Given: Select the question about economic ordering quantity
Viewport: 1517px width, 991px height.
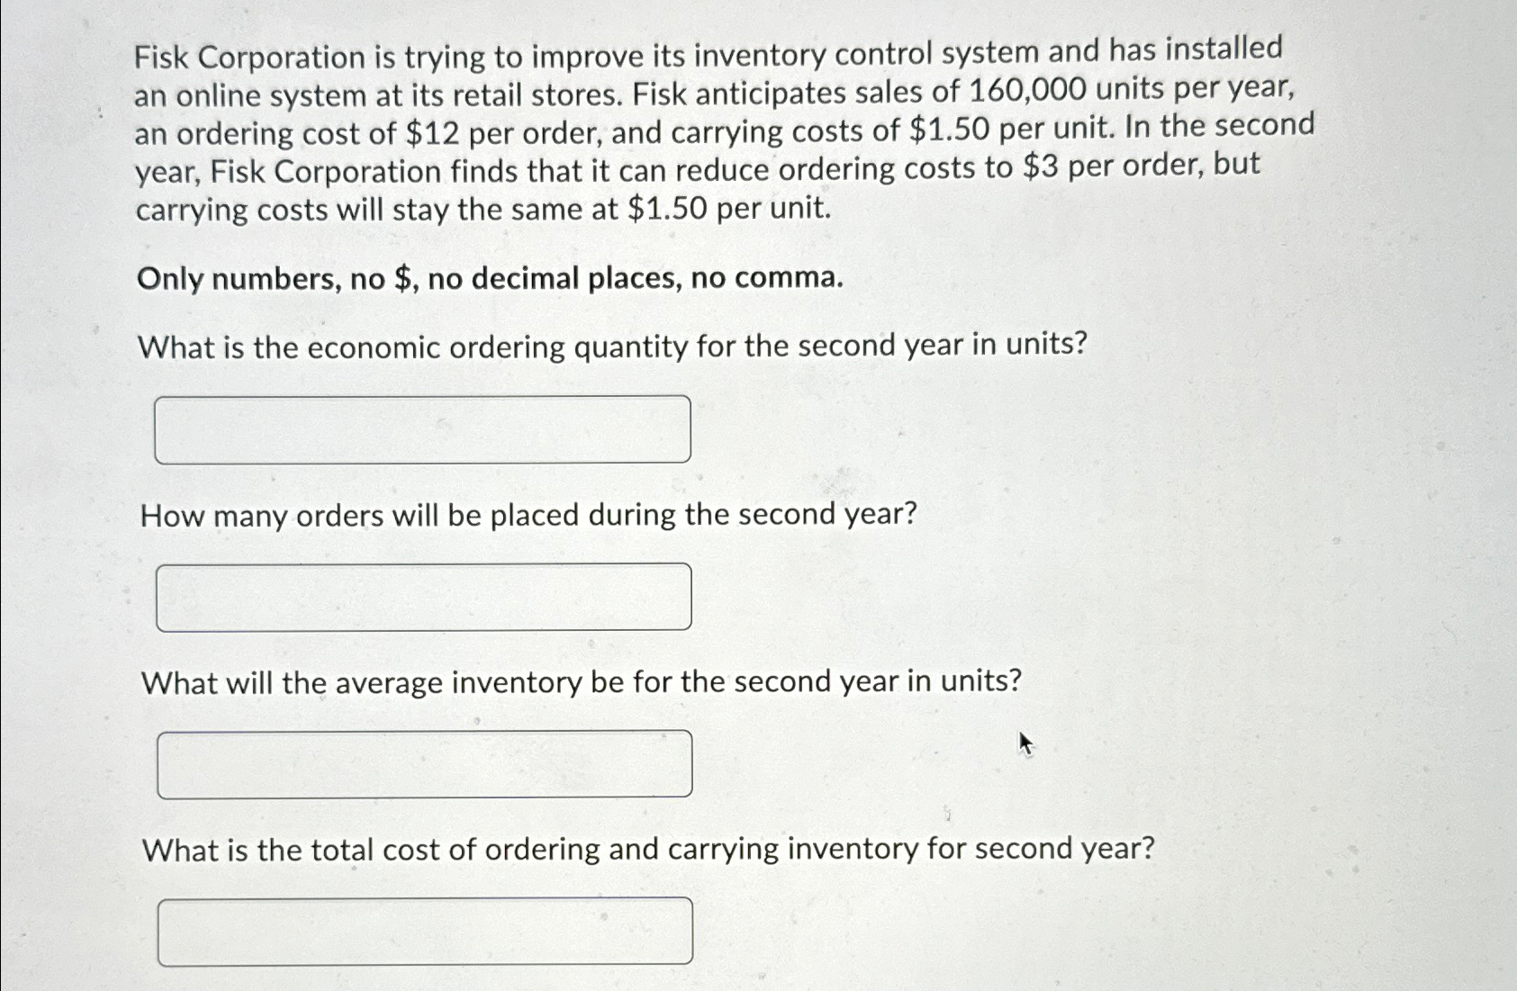Looking at the screenshot, I should (x=612, y=347).
